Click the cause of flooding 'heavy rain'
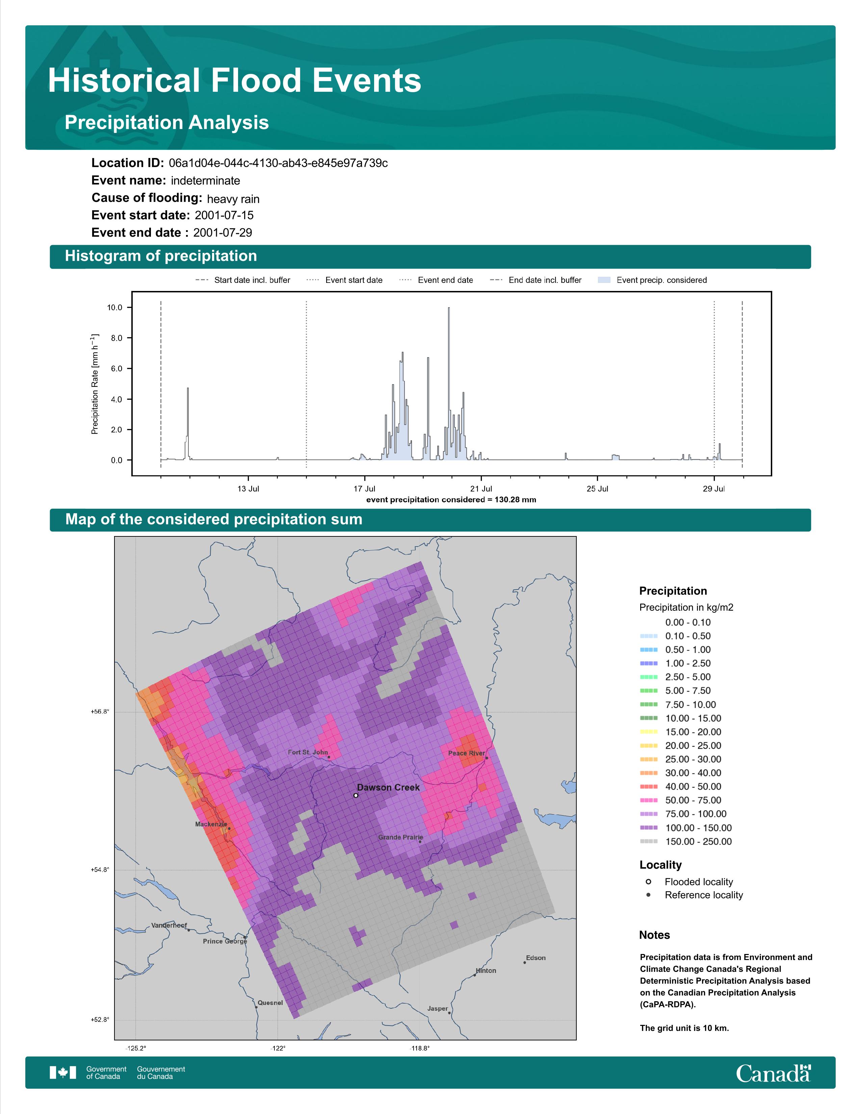This screenshot has width=861, height=1114. coord(233,199)
